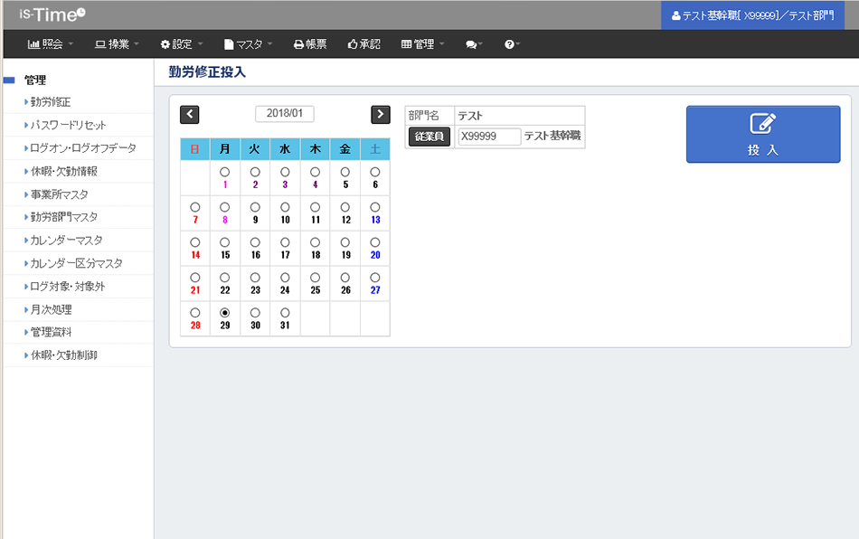Open パスワードリセット in sidebar
Viewport: 859px width, 539px height.
coord(68,125)
